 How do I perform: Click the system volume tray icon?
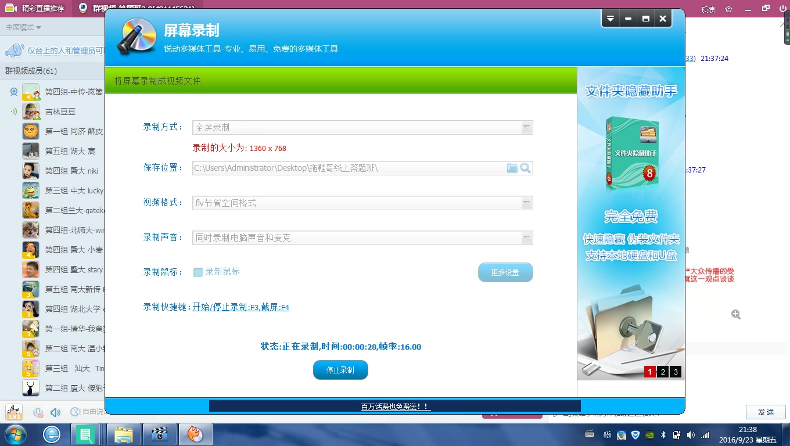click(x=691, y=434)
